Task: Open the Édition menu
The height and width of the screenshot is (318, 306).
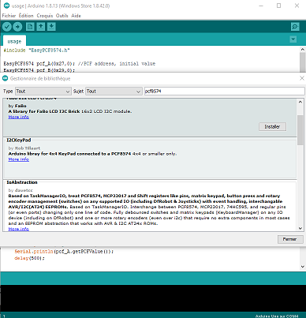Action: click(x=26, y=16)
